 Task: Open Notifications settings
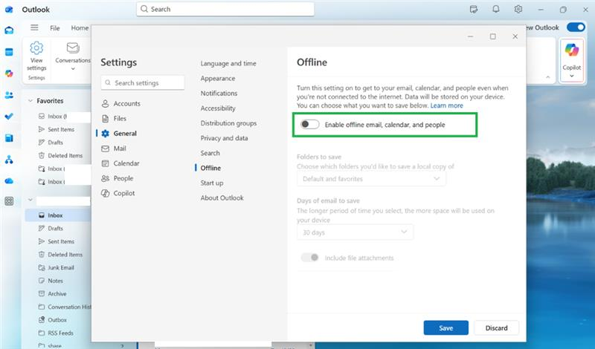point(219,94)
